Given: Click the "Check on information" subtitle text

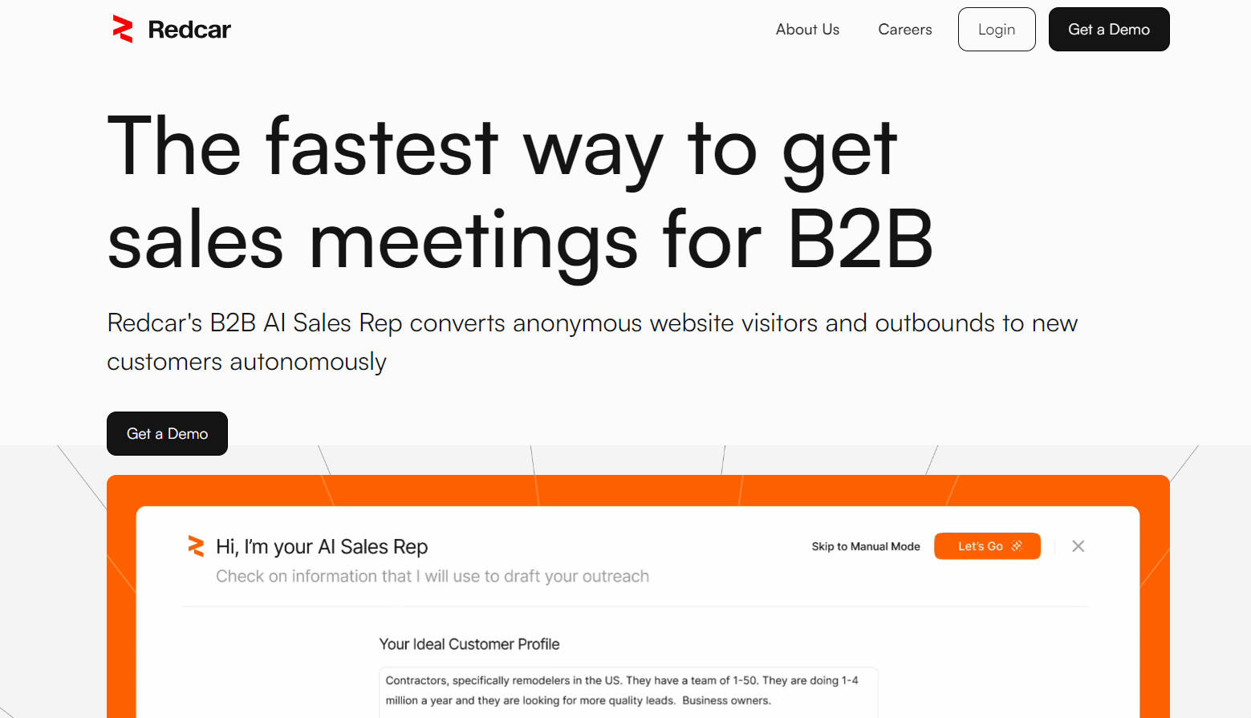Looking at the screenshot, I should click(432, 577).
